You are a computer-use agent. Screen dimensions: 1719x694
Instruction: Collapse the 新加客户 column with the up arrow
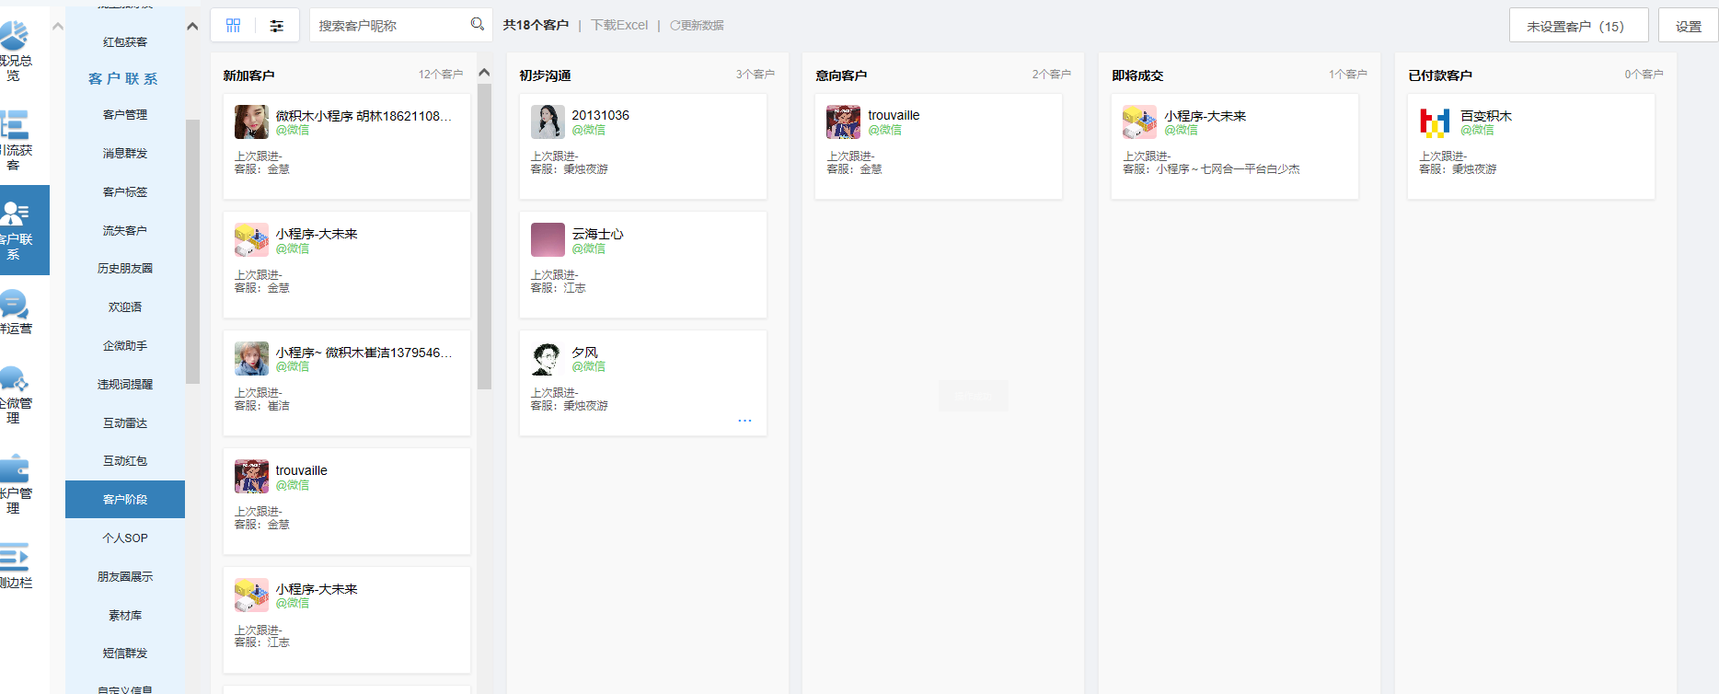point(485,72)
